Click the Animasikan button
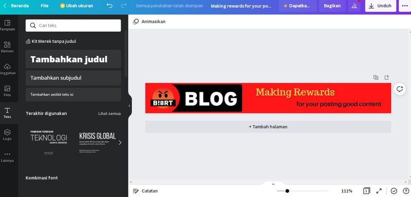This screenshot has height=197, width=411. pyautogui.click(x=149, y=21)
